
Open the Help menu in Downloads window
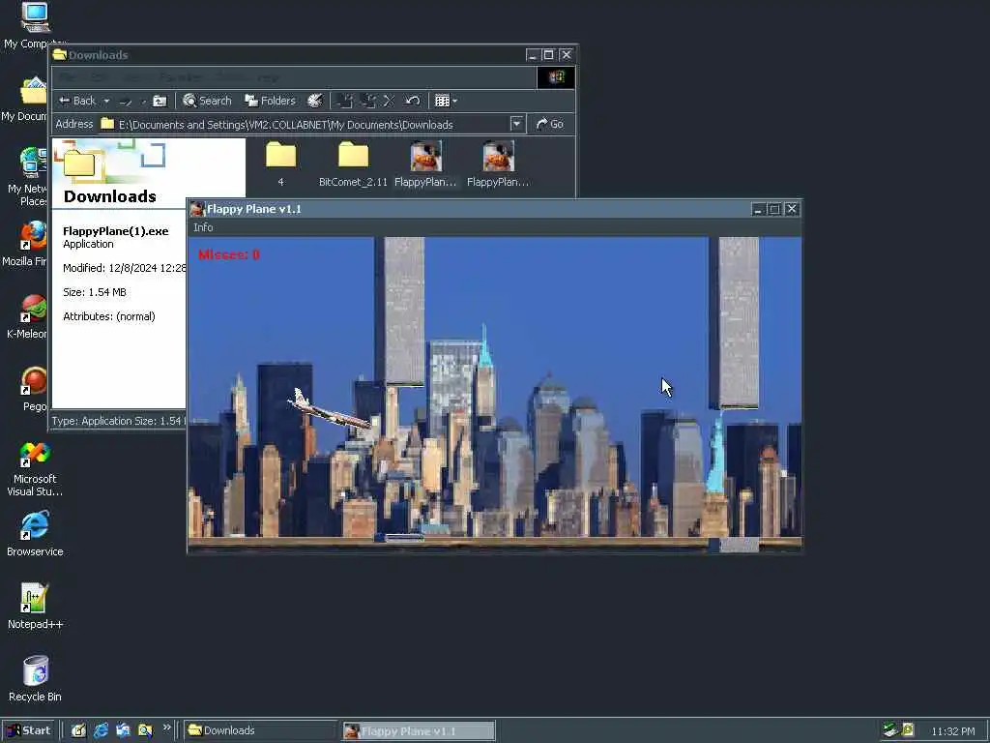coord(268,77)
